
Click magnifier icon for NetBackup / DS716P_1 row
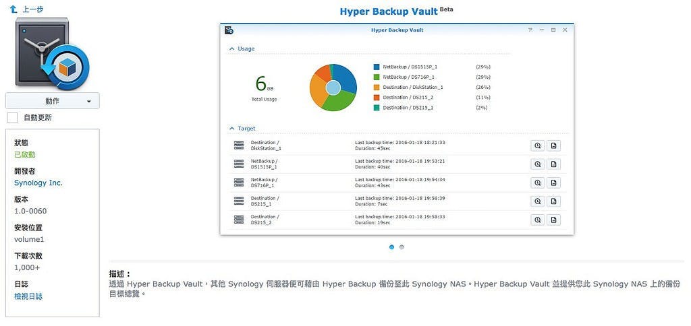pos(537,183)
